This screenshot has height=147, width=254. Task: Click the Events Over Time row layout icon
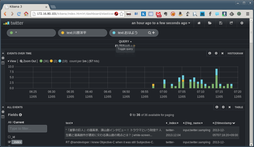click(x=3, y=63)
